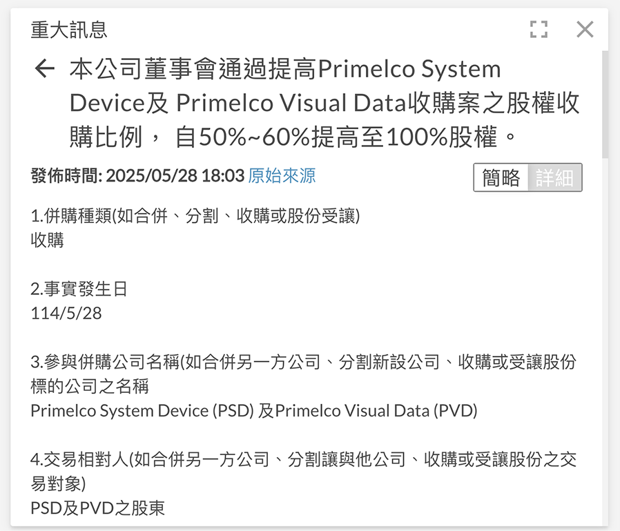This screenshot has height=531, width=620.
Task: Click the PSD及PVD之股東 text
Action: coord(98,508)
